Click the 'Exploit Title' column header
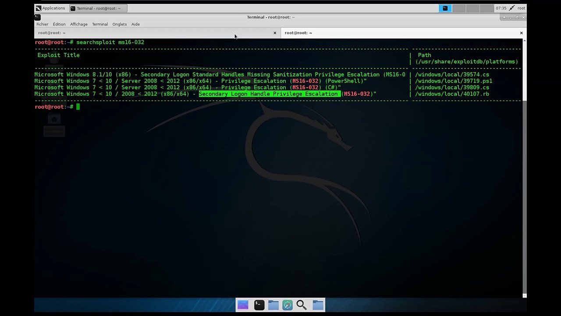 (58, 55)
